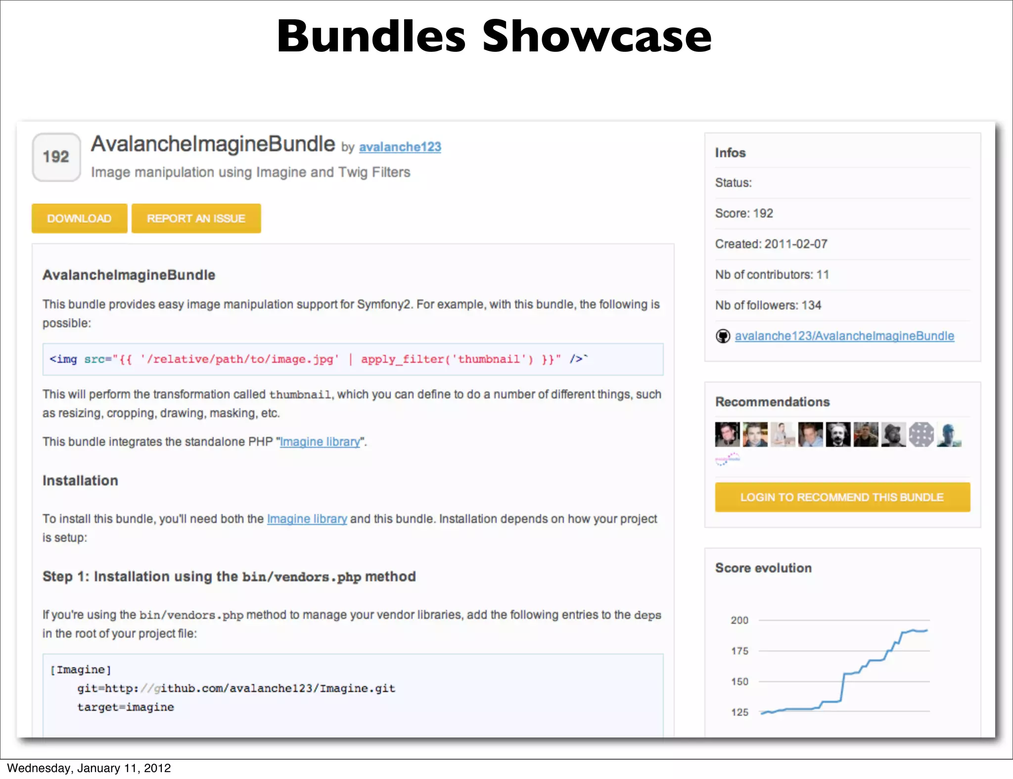
Task: Click the 'target=imagine' code line
Action: point(126,707)
